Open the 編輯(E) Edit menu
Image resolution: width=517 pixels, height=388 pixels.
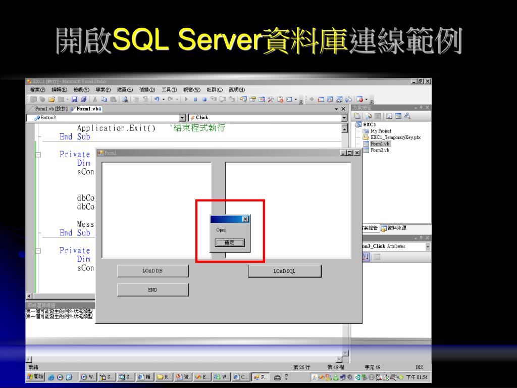point(60,90)
